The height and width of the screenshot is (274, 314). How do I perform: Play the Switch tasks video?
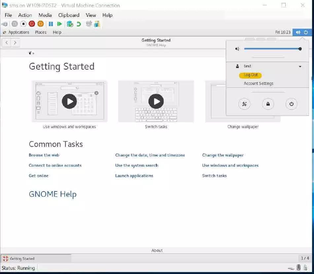tap(156, 101)
